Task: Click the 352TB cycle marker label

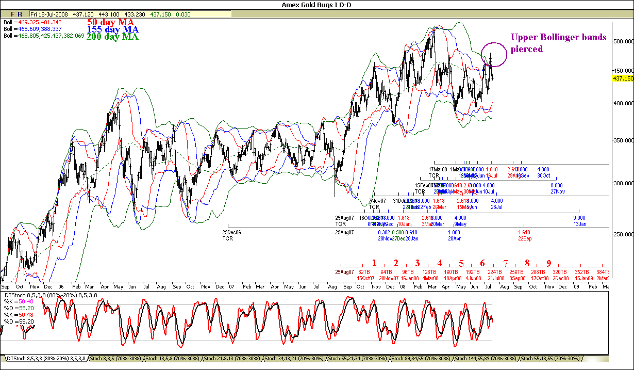Action: pos(582,272)
